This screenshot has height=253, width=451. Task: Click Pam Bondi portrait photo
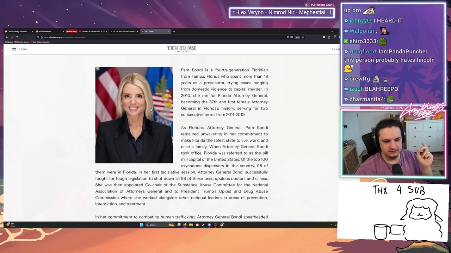coord(134,115)
